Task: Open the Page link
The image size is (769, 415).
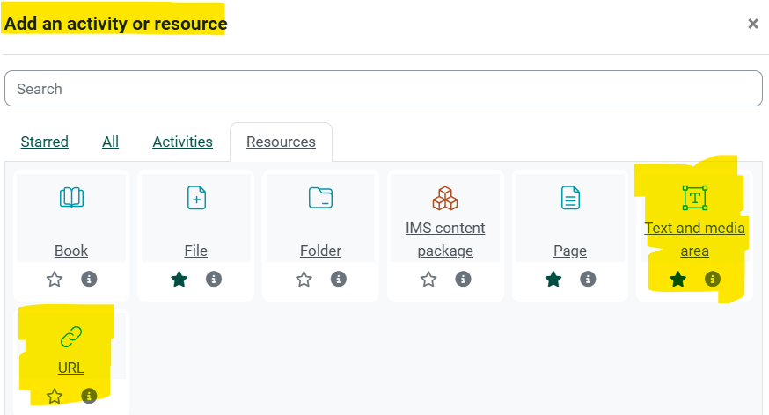Action: coord(570,251)
